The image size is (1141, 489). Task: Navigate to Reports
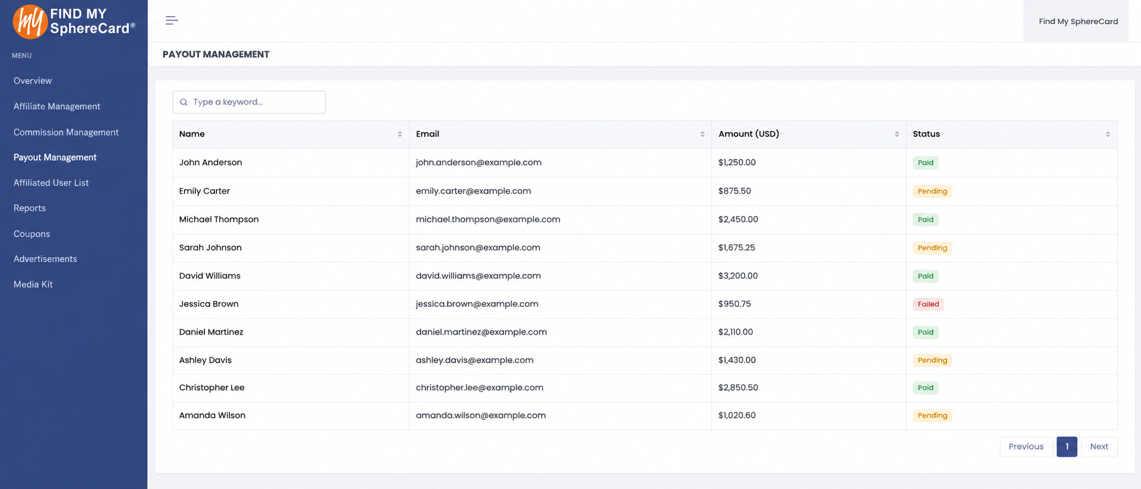(x=30, y=208)
